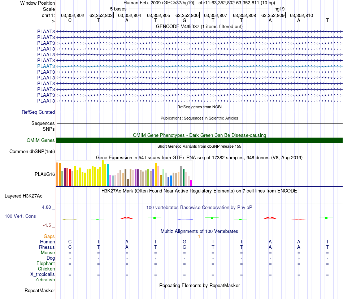Click the X_tropicalis alignment row label
The height and width of the screenshot is (299, 343).
(43, 274)
